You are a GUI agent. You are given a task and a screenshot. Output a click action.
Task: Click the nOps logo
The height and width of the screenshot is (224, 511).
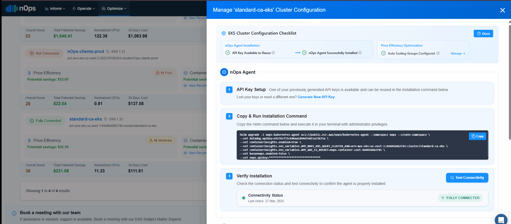pyautogui.click(x=21, y=9)
